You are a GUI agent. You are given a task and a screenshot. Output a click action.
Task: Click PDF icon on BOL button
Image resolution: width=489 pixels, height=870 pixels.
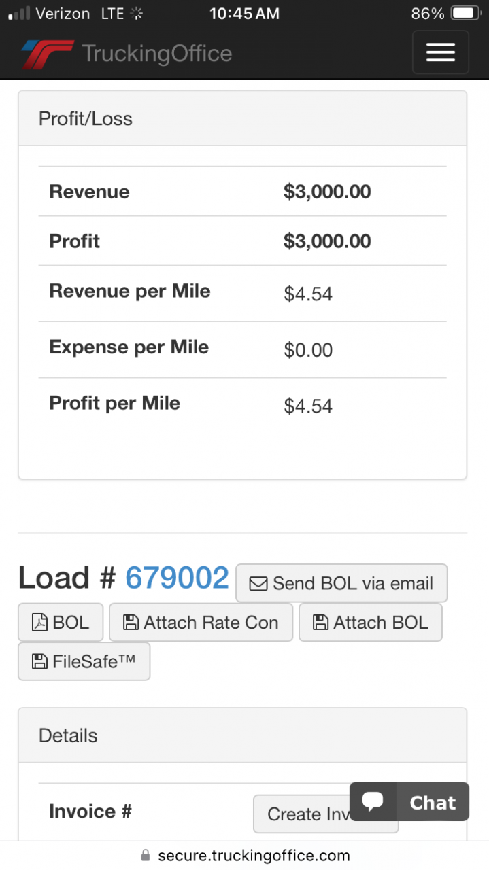(x=40, y=623)
